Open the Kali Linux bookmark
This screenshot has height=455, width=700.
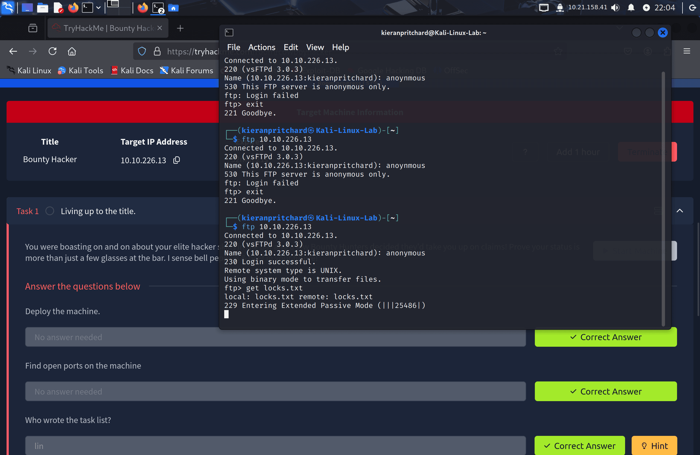point(29,71)
